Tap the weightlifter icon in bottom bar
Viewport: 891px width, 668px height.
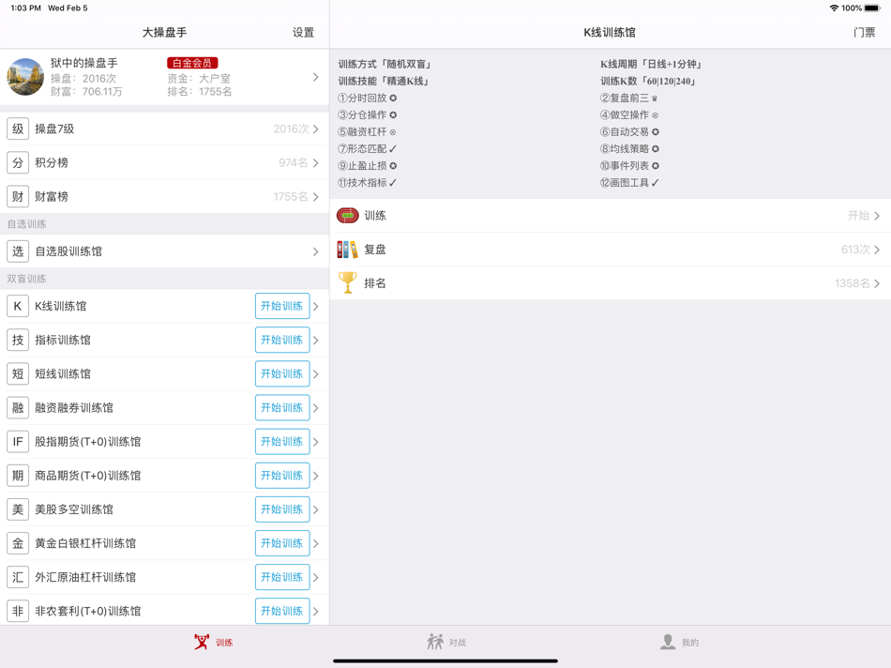[x=202, y=642]
